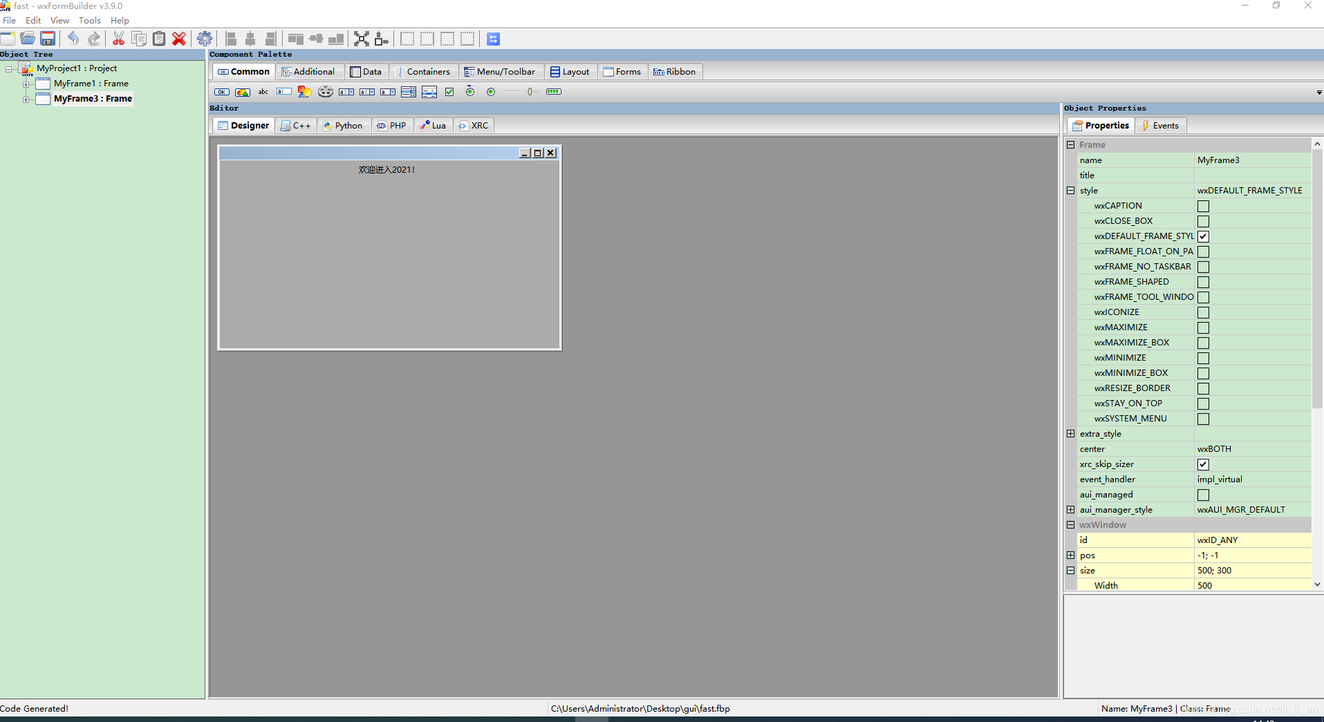This screenshot has width=1324, height=722.
Task: Click the blue swap icon in toolbar
Action: click(x=493, y=39)
